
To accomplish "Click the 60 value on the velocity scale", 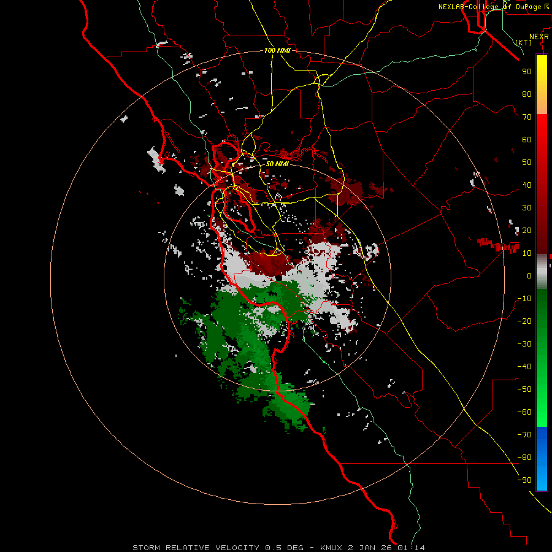I will [x=527, y=139].
